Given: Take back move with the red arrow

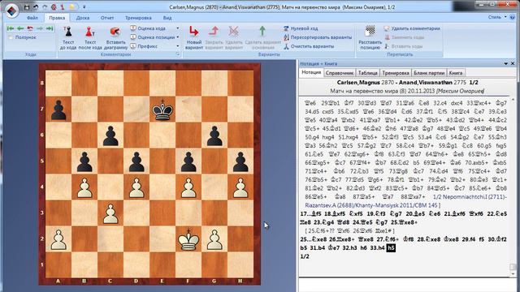Looking at the screenshot, I should pos(30,28).
